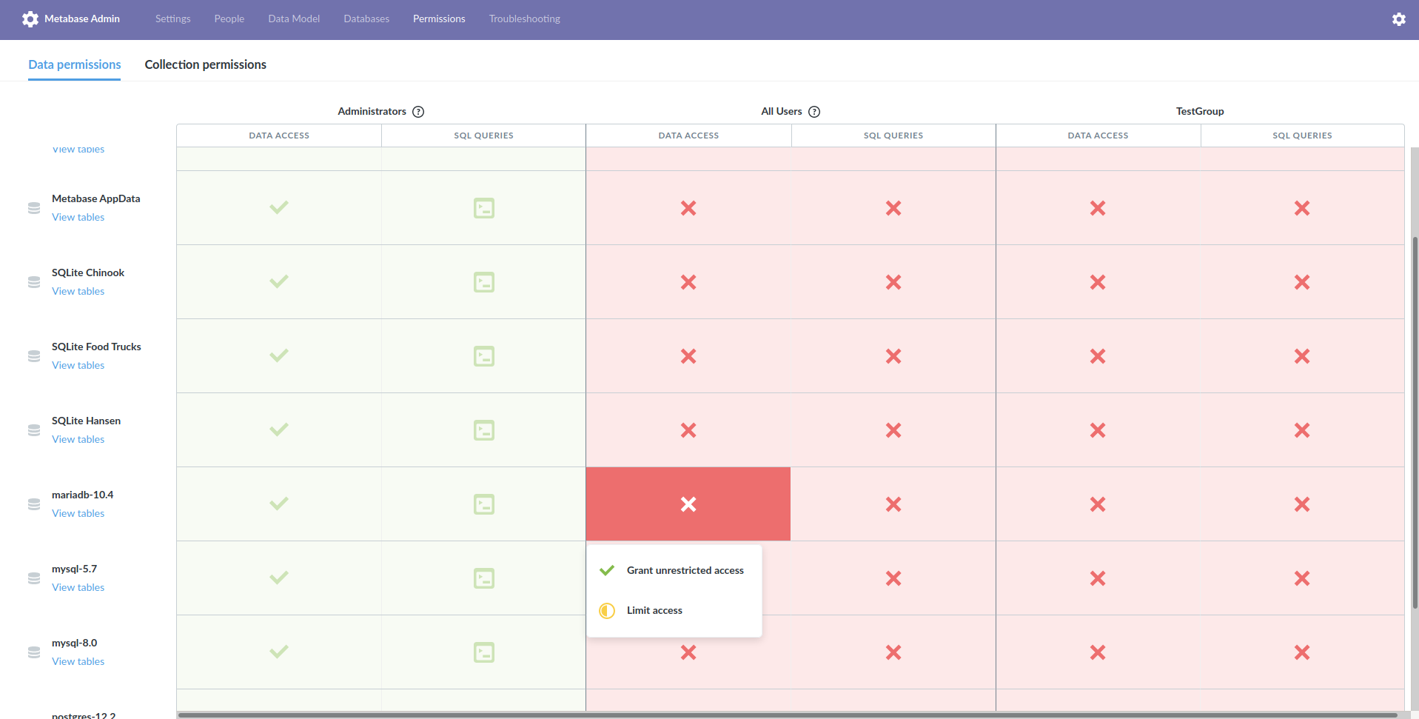This screenshot has width=1419, height=719.
Task: Open the Data Model admin section
Action: (x=294, y=19)
